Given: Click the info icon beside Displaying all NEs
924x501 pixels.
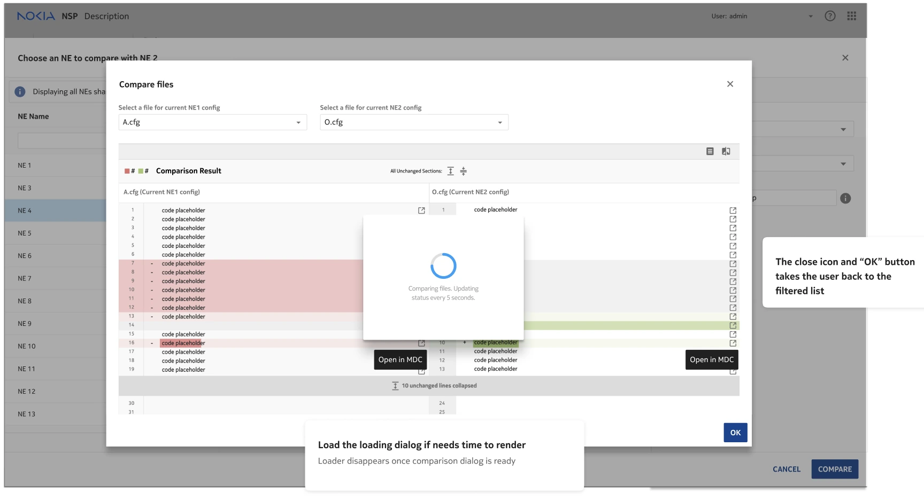Looking at the screenshot, I should pos(20,92).
